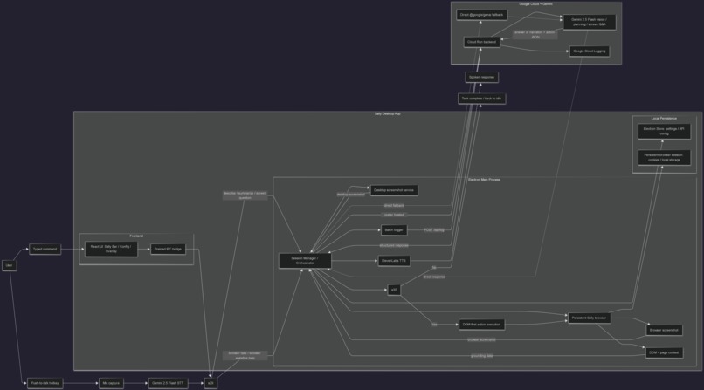704x390 pixels.
Task: Click the 'POST /api/log' edge label
Action: [x=434, y=230]
